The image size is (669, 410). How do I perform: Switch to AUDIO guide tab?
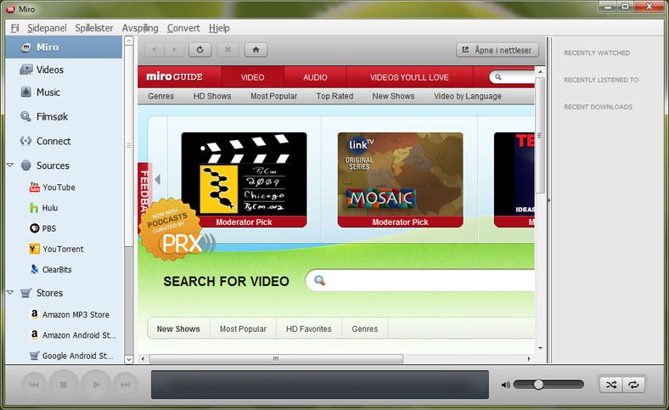[315, 77]
